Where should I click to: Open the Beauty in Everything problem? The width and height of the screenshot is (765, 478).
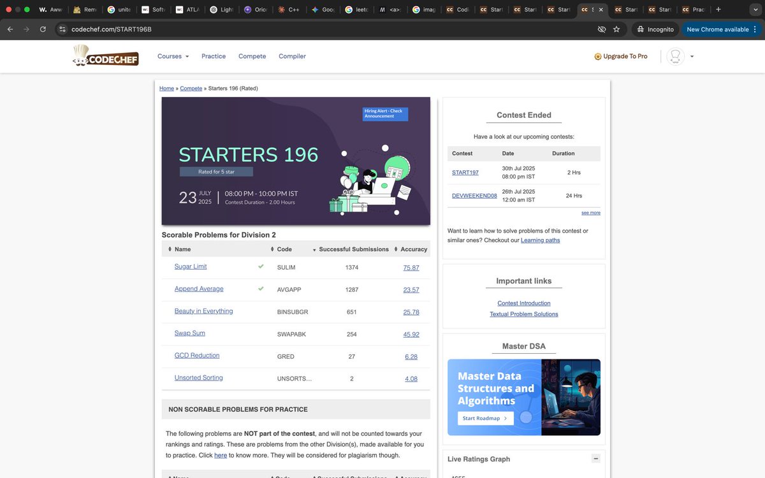tap(203, 311)
